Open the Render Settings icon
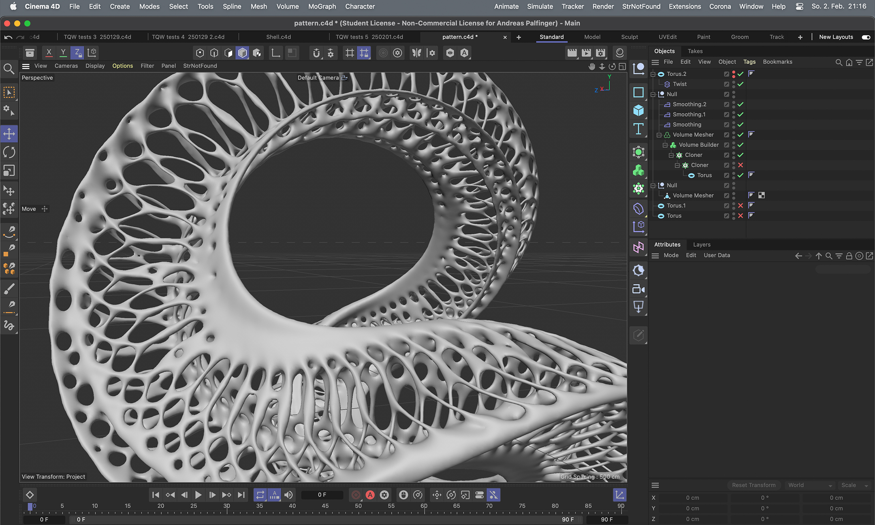Viewport: 875px width, 525px height. click(x=600, y=53)
